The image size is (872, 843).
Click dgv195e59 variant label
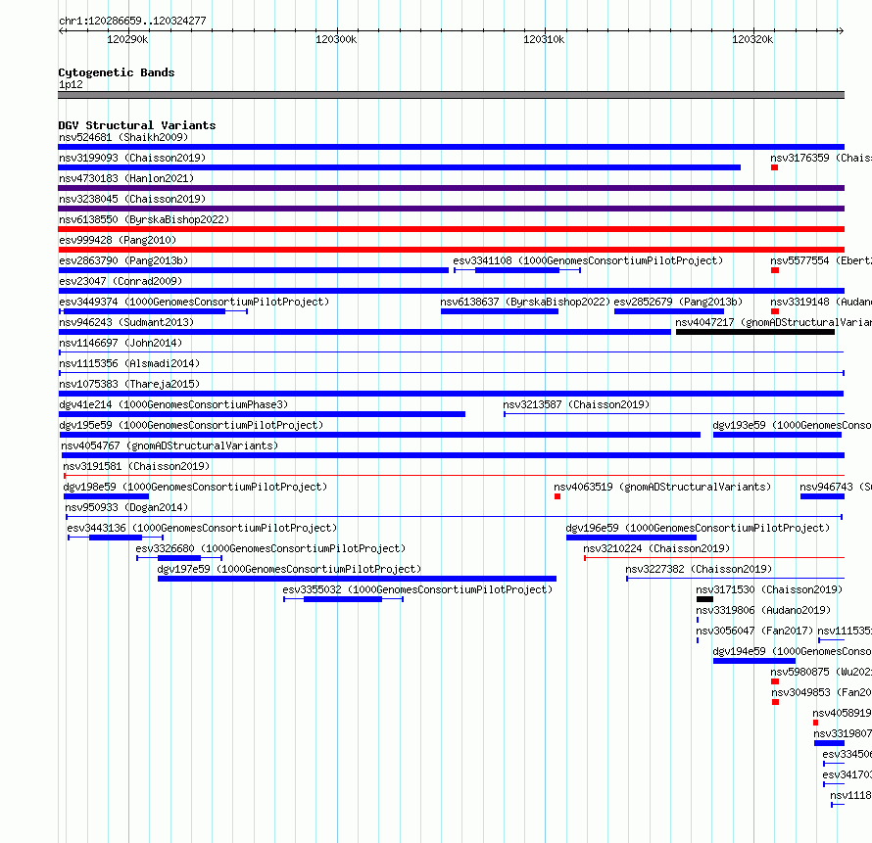[x=191, y=425]
